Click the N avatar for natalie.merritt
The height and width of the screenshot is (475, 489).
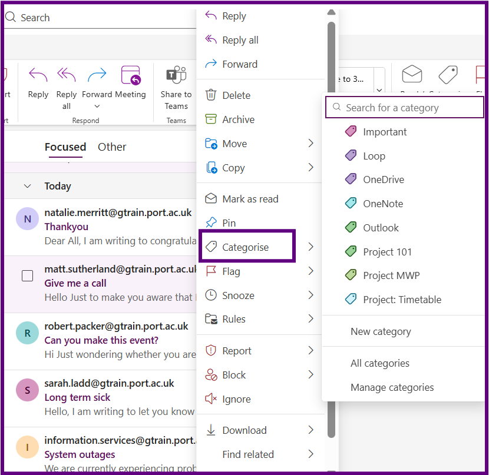(x=28, y=218)
